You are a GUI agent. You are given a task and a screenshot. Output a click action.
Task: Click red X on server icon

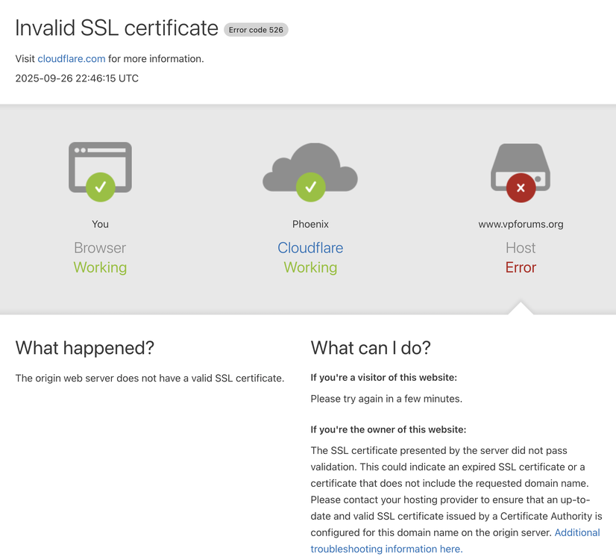(521, 187)
